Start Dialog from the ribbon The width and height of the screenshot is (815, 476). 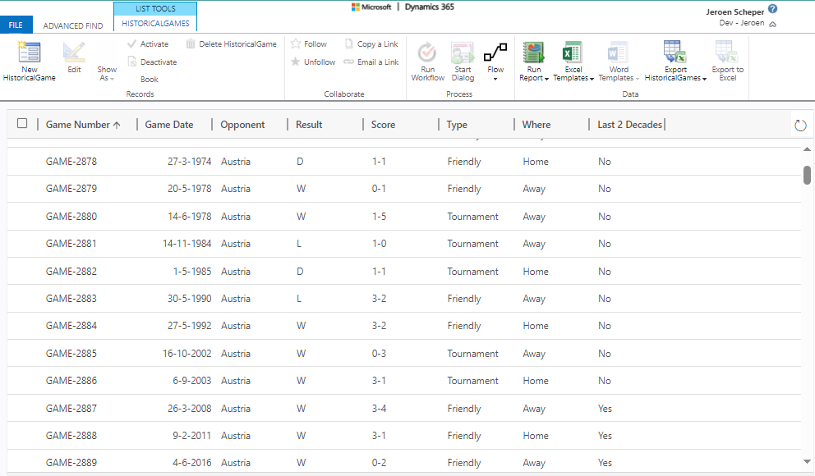coord(463,62)
